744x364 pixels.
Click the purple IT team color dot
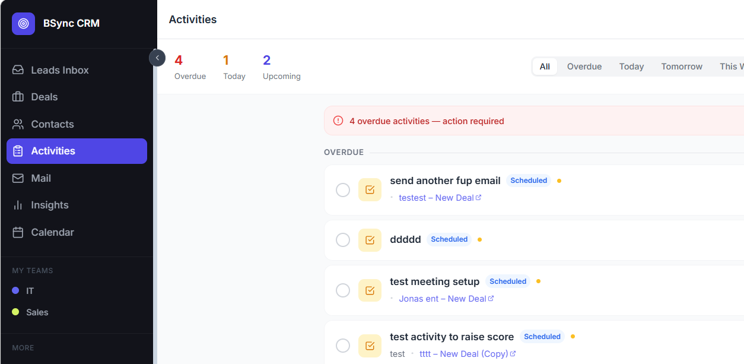coord(15,291)
